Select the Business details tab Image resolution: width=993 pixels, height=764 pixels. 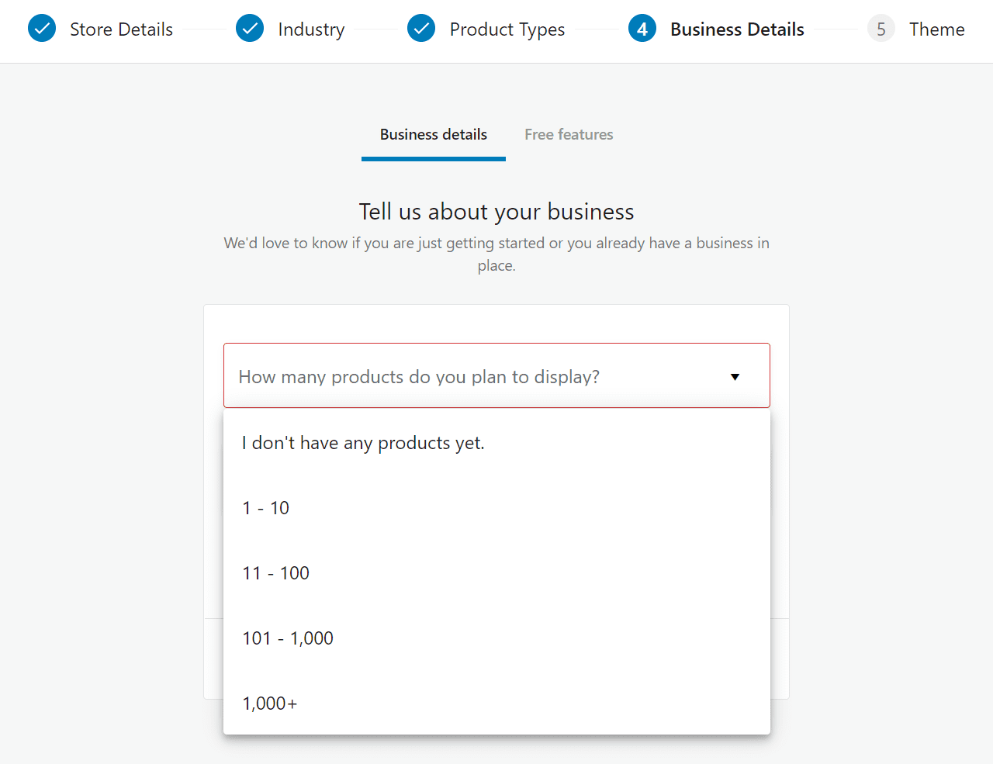coord(433,134)
